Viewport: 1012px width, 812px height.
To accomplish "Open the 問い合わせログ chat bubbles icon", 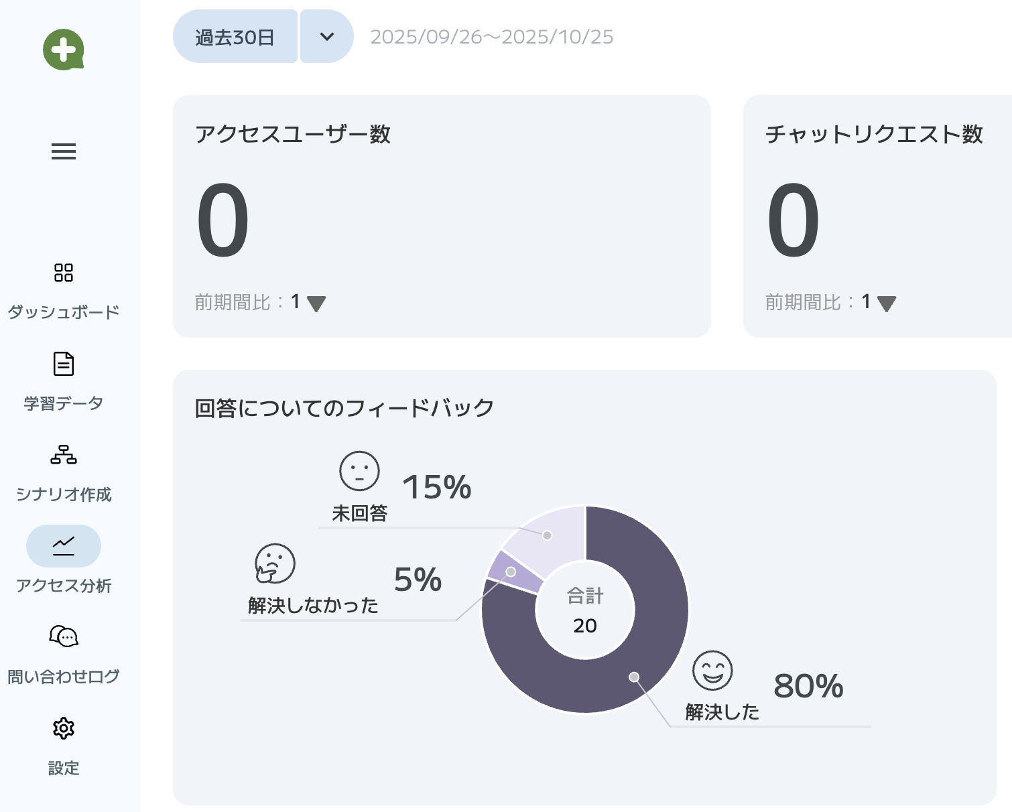I will pos(64,636).
